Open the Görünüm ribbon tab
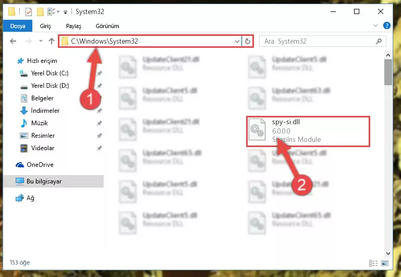401x277 pixels. (x=107, y=26)
